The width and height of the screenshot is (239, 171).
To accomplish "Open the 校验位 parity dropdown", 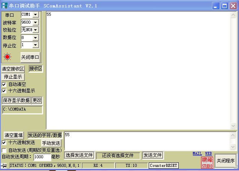I will [x=36, y=30].
